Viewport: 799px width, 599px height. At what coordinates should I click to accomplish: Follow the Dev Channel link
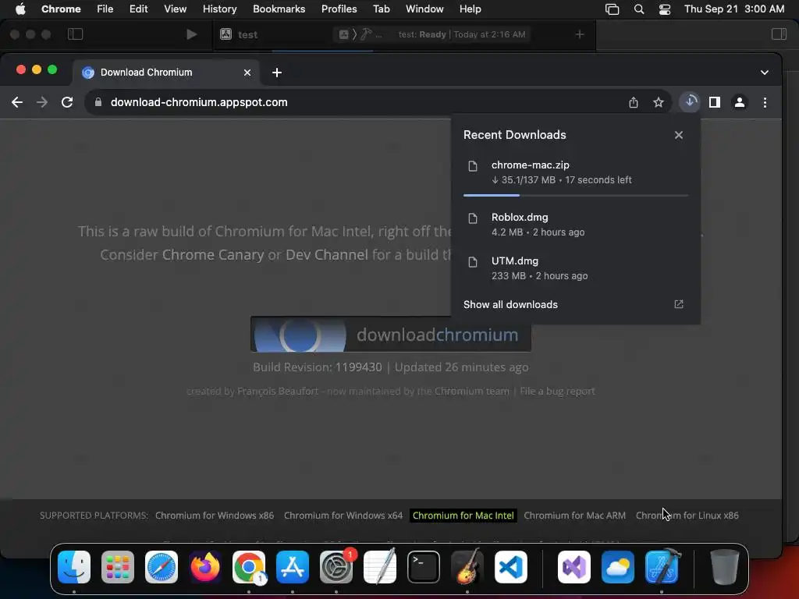327,255
